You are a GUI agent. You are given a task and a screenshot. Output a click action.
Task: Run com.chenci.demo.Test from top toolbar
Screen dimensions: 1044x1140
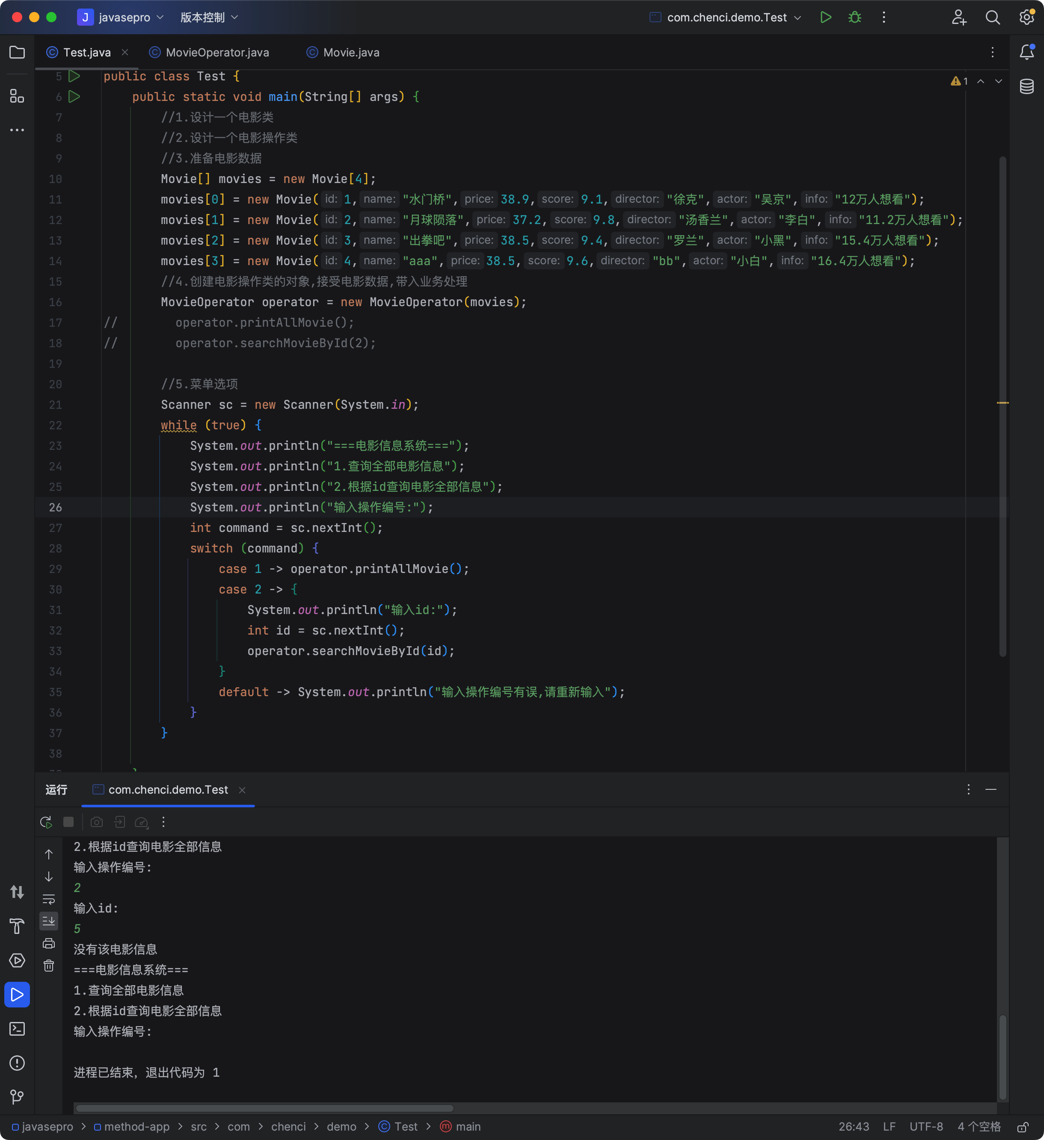tap(826, 18)
